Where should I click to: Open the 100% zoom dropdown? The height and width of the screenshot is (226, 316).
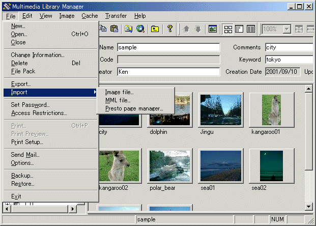coord(286,29)
